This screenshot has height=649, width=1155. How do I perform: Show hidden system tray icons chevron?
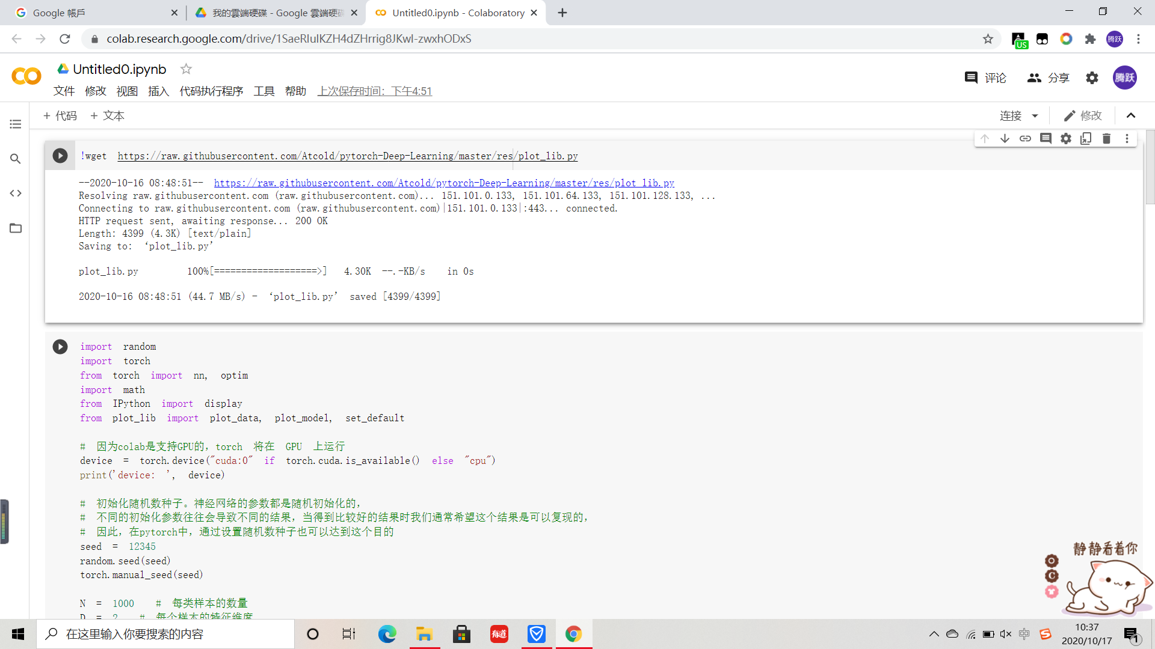pos(934,634)
